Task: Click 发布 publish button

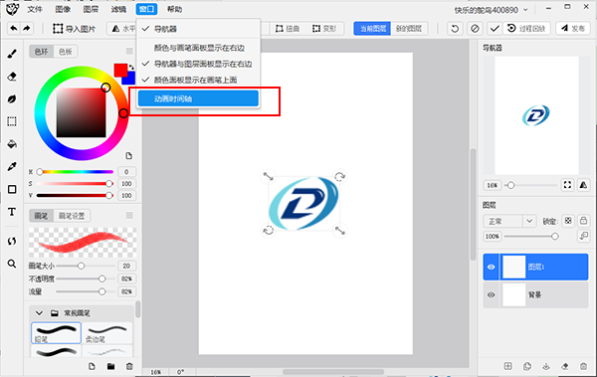Action: click(573, 29)
